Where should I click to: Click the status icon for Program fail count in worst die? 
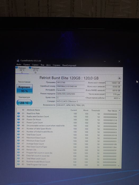(x=19, y=152)
